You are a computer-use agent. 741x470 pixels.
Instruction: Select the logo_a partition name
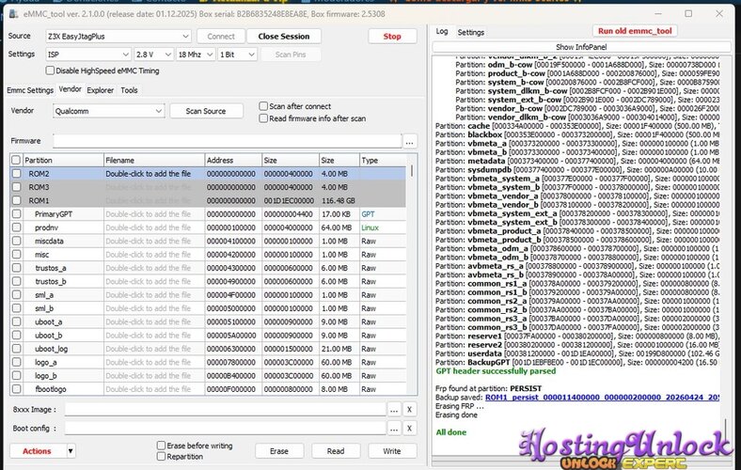[x=45, y=362]
